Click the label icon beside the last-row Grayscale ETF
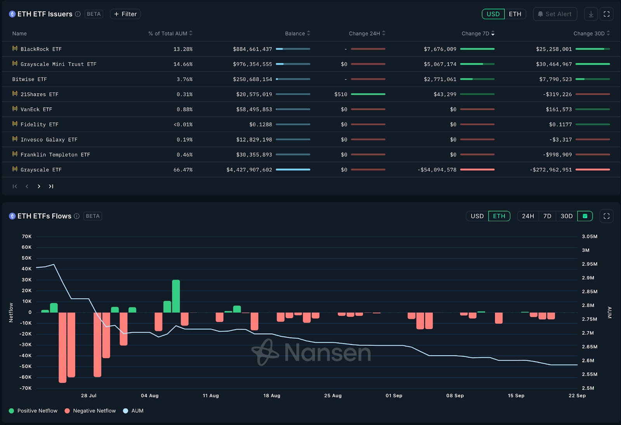 15,169
